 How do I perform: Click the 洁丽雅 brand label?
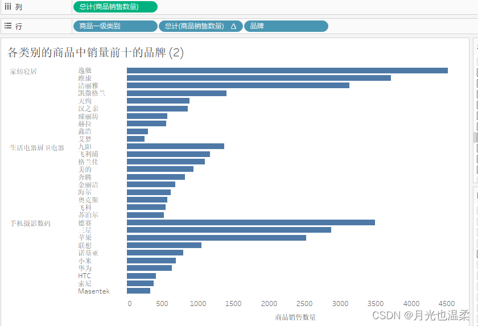[x=88, y=85]
